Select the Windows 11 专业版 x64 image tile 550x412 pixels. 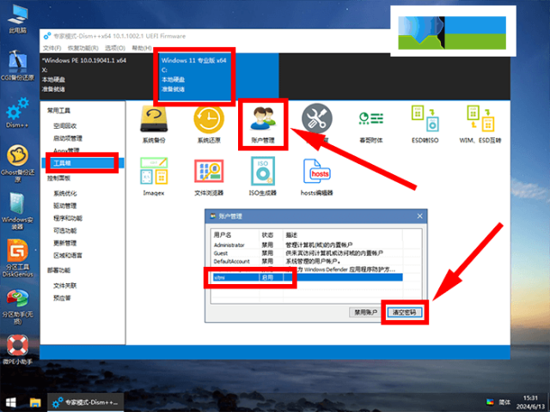[x=218, y=76]
